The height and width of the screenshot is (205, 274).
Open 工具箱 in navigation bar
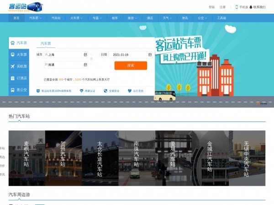221,18
